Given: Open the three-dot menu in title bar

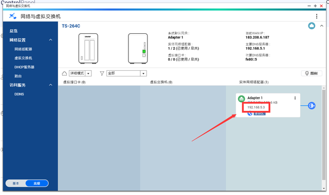Looking at the screenshot, I should [317, 16].
